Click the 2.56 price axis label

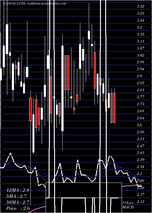pyautogui.click(x=140, y=132)
